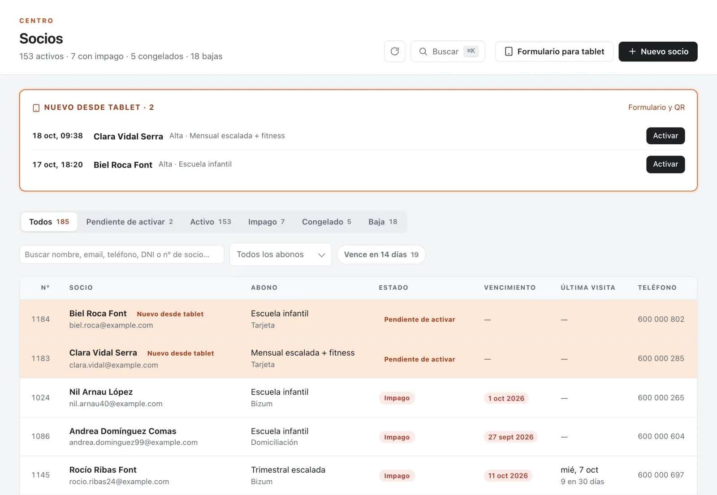Click member number 1086
Screen dimensions: 717x495
point(40,436)
